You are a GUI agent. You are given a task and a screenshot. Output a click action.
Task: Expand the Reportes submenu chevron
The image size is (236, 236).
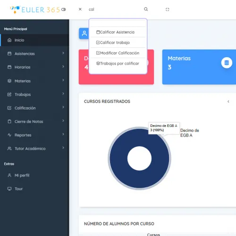click(63, 135)
